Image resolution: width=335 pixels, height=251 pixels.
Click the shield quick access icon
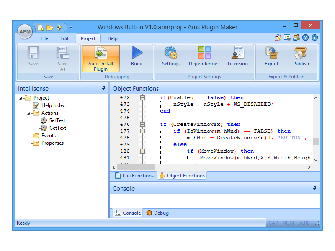59,28
